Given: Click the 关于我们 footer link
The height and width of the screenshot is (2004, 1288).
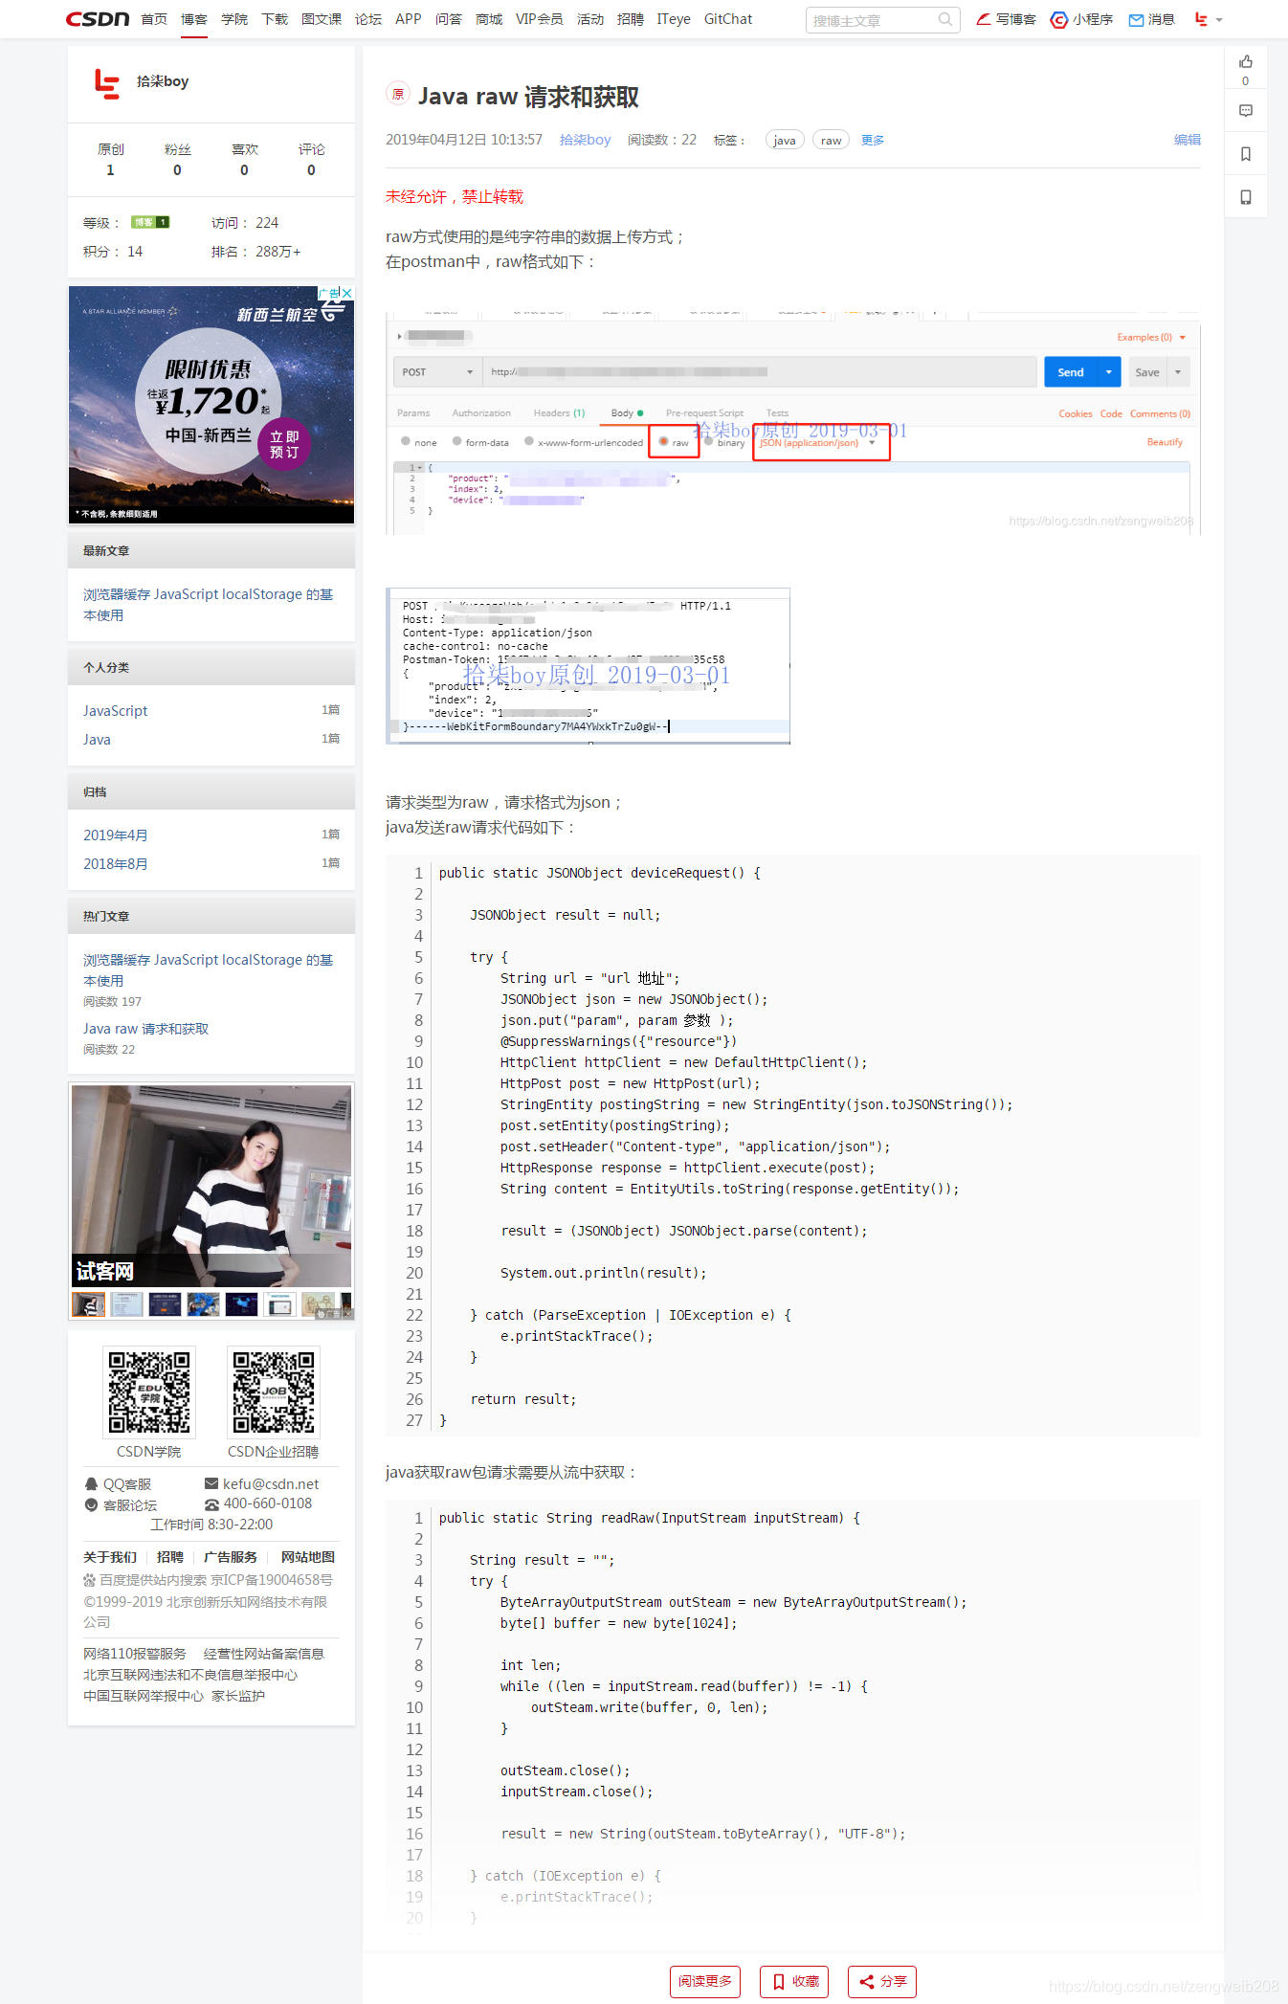Looking at the screenshot, I should pyautogui.click(x=110, y=1557).
